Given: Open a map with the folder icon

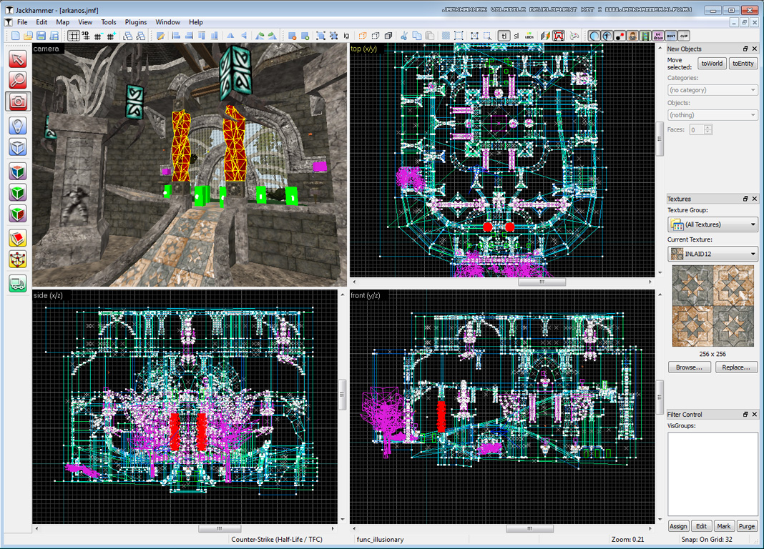Looking at the screenshot, I should pos(28,36).
